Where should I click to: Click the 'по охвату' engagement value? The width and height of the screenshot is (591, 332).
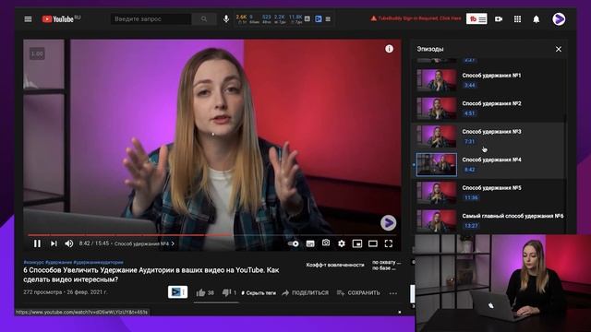(386, 262)
